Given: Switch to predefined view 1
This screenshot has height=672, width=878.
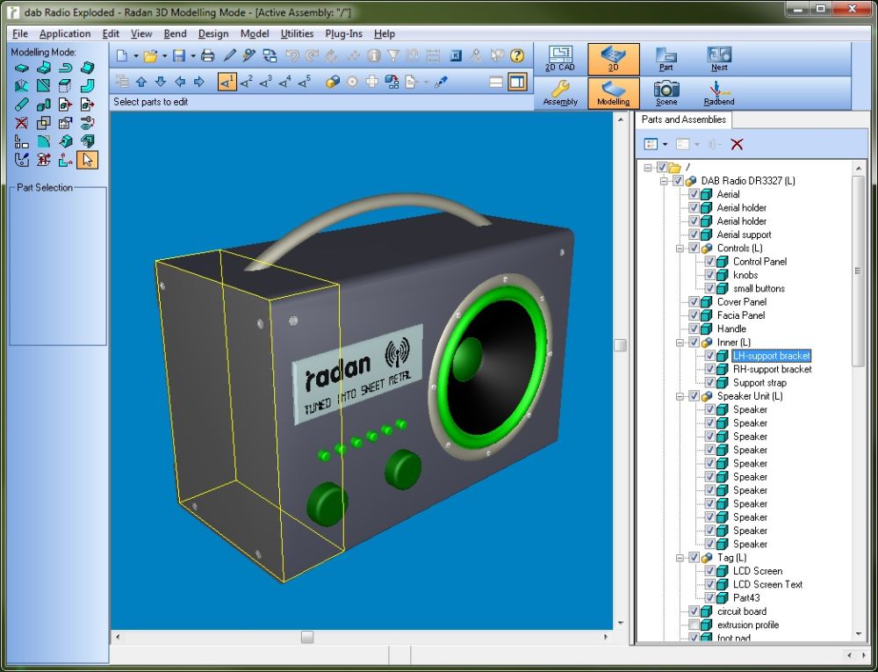Looking at the screenshot, I should pyautogui.click(x=227, y=82).
